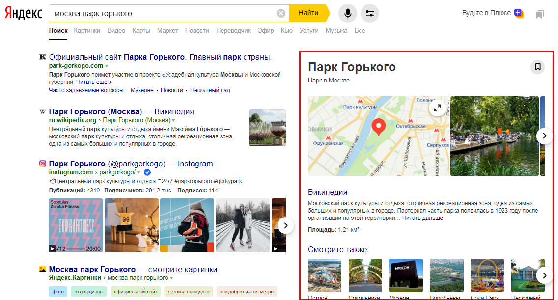Start voice search with the microphone icon

(x=348, y=14)
